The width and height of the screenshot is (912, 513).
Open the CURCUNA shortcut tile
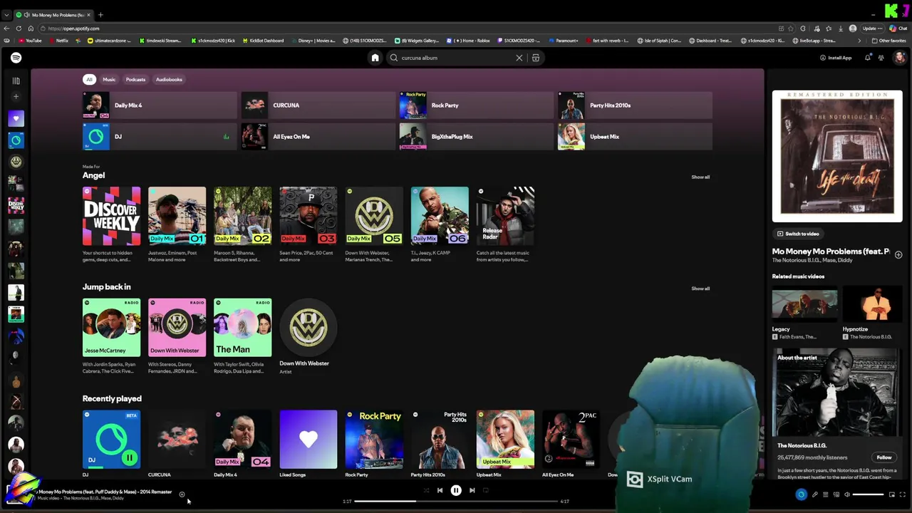tap(318, 105)
